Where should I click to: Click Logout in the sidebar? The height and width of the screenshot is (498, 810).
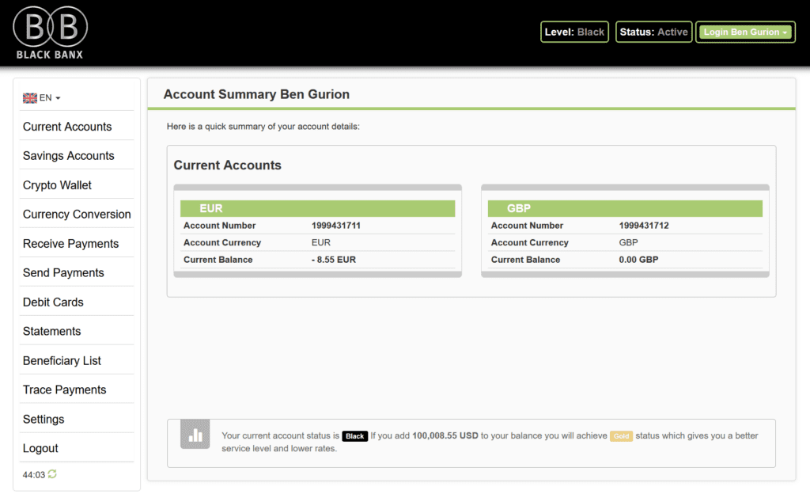40,448
